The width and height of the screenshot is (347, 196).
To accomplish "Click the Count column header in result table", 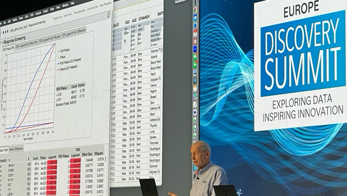I will click(35, 158).
